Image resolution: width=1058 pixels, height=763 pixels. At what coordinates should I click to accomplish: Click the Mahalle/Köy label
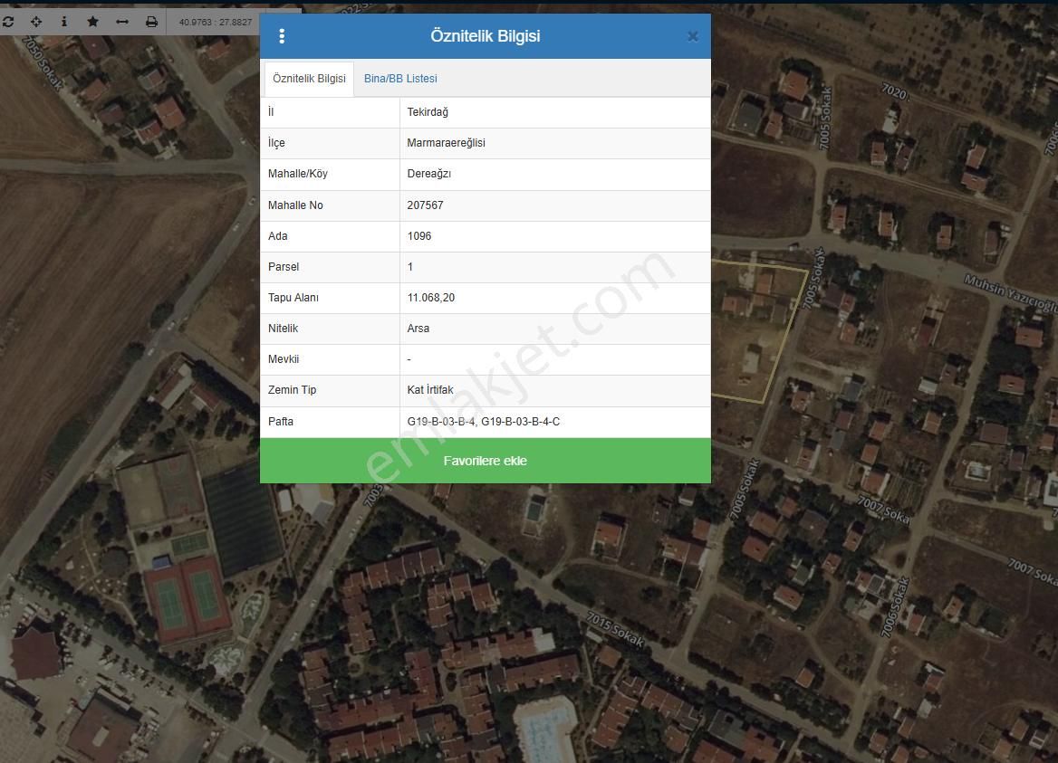(x=297, y=174)
